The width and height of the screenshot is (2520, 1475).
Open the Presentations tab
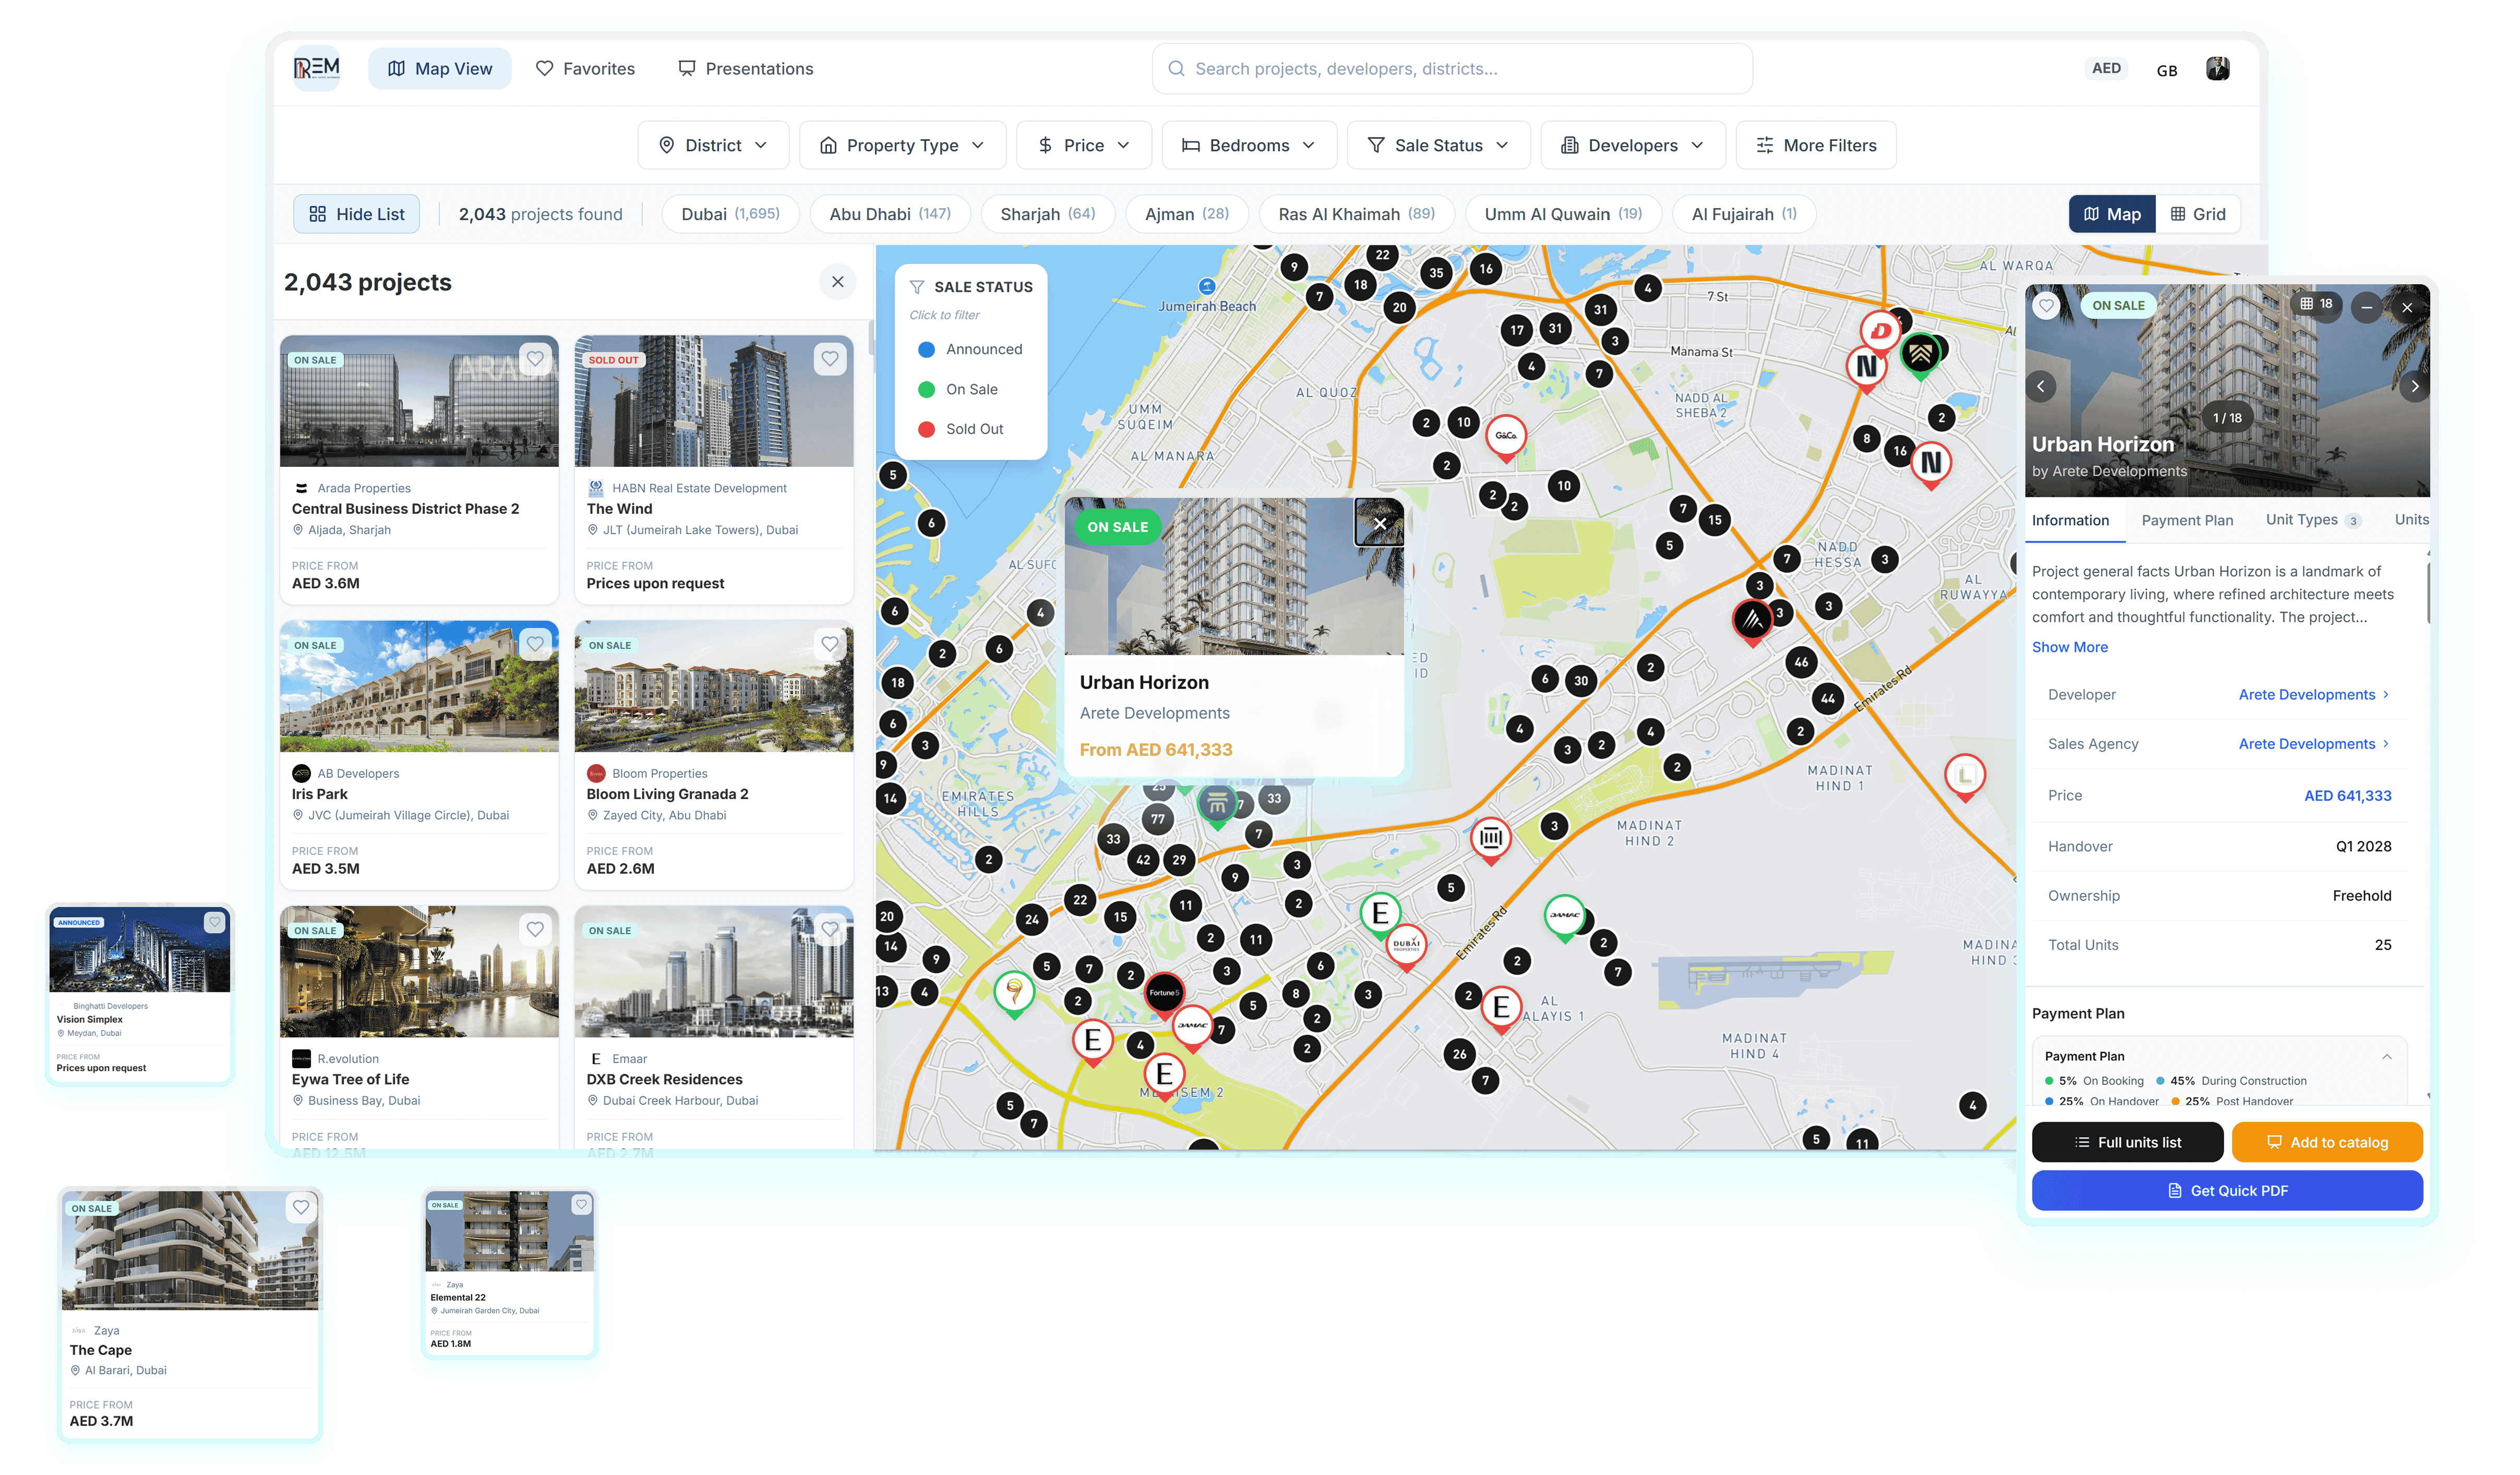[x=745, y=68]
